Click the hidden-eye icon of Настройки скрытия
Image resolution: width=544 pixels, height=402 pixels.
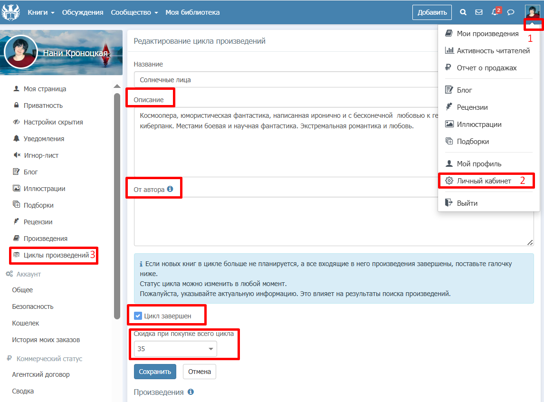[16, 122]
